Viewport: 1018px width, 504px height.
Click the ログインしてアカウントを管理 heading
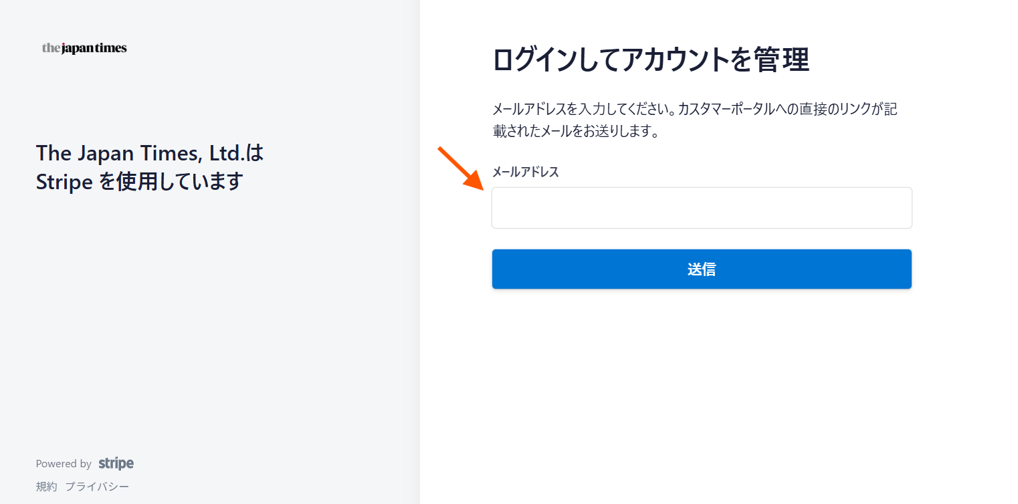(x=651, y=59)
